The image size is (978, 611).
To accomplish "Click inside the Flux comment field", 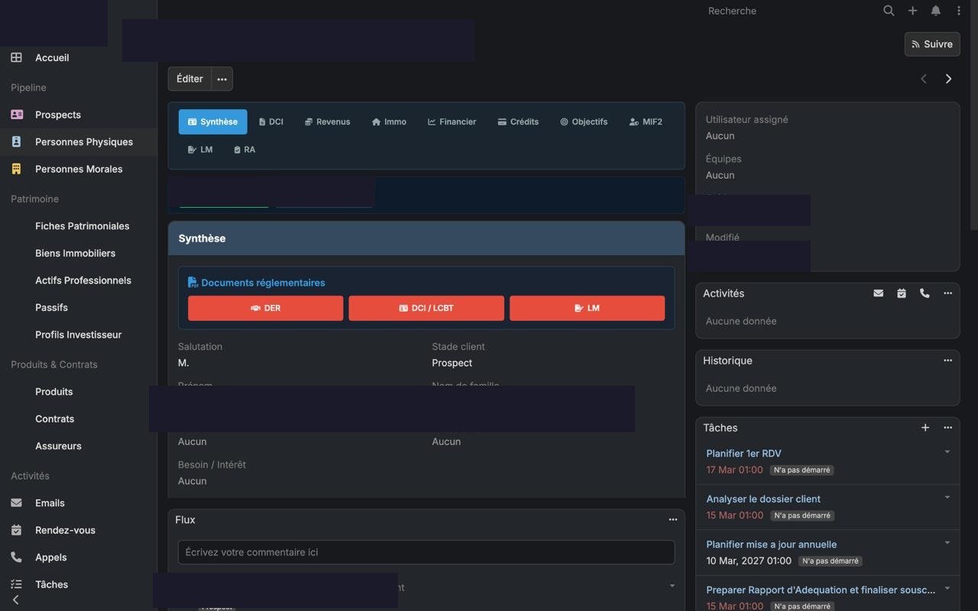I will (x=426, y=551).
